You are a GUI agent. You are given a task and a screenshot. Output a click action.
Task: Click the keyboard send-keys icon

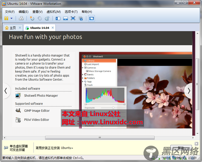(x=6, y=148)
